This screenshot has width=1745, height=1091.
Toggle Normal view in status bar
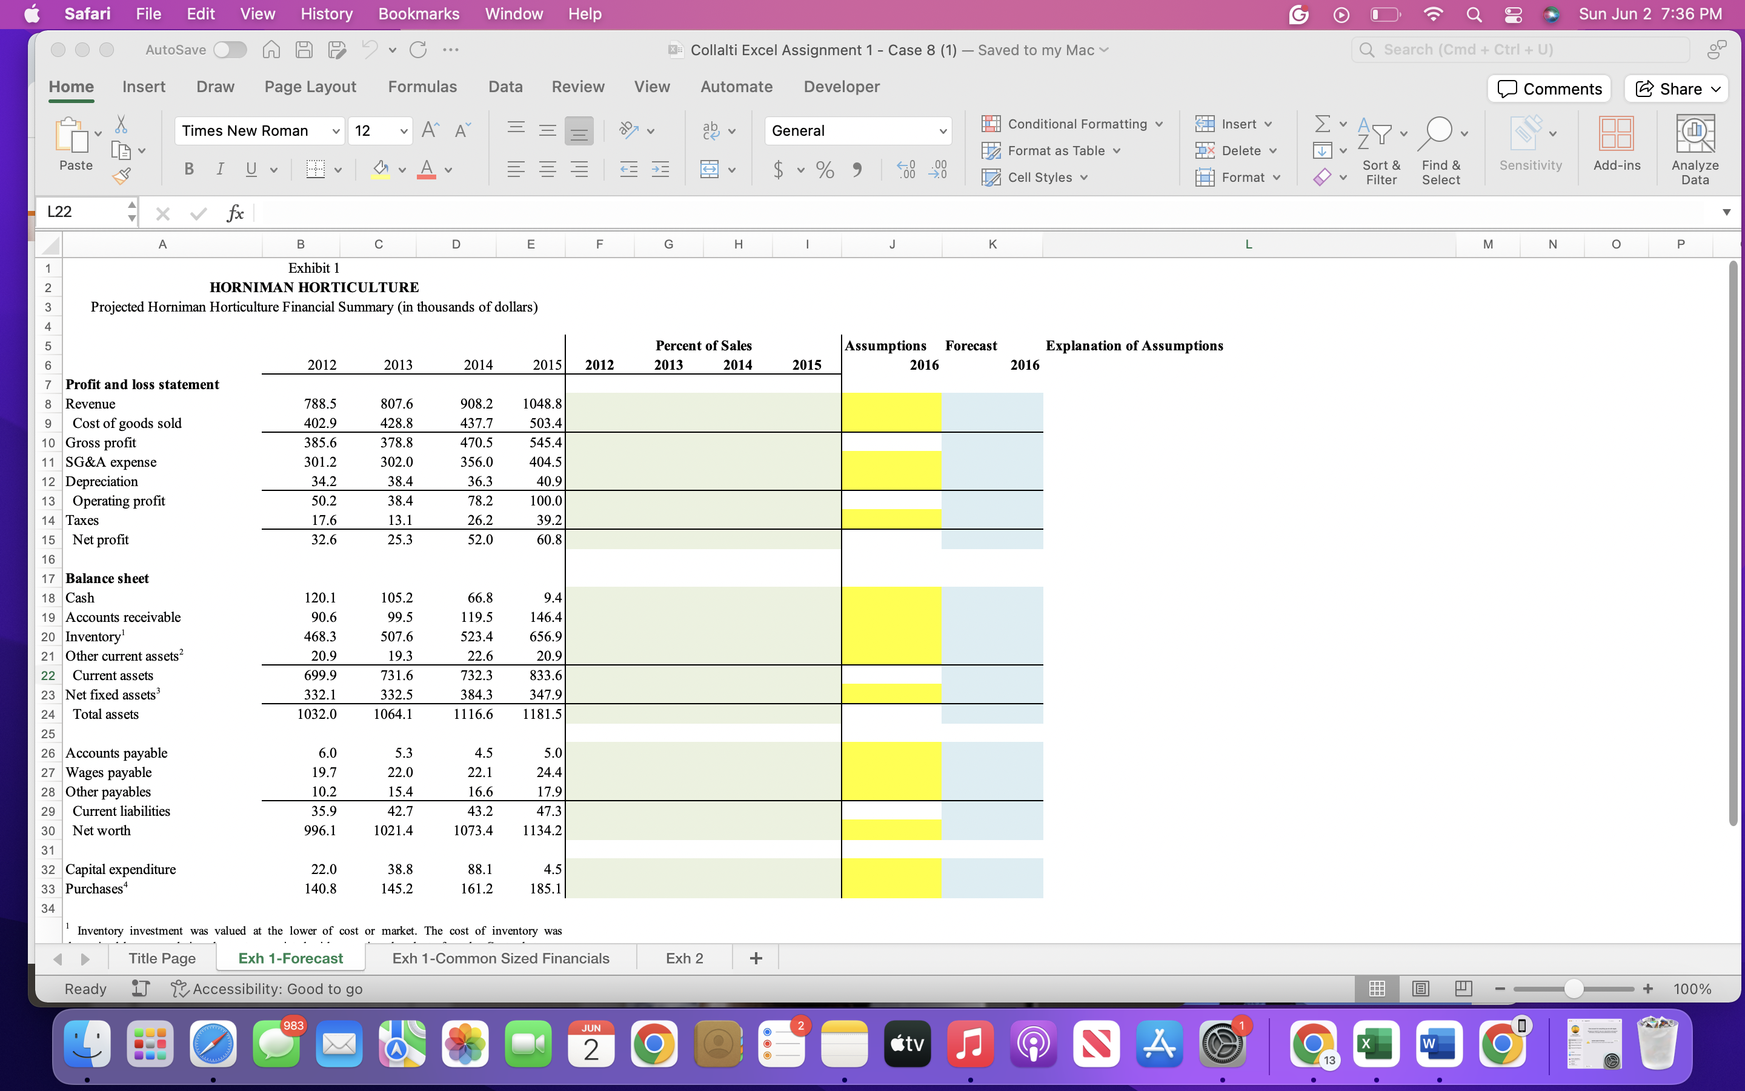(x=1377, y=989)
